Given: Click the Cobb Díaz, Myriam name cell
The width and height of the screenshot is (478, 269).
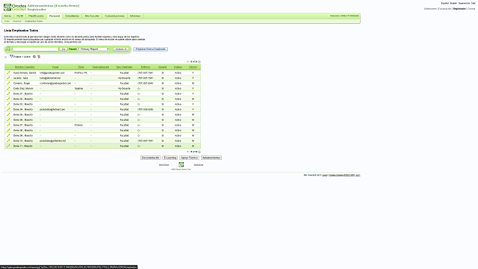Looking at the screenshot, I should tap(23, 88).
